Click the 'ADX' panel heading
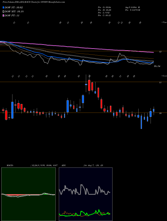 [x=63, y=165]
